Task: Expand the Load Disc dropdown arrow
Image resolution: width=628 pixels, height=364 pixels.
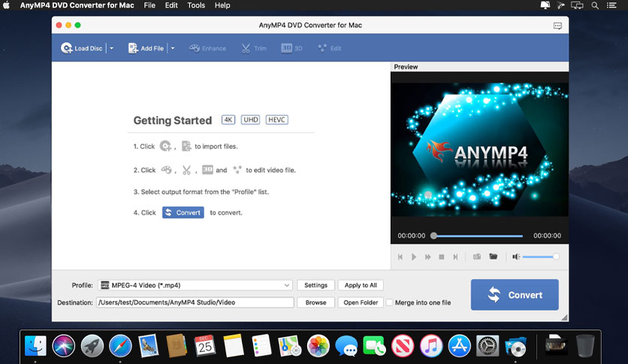Action: pyautogui.click(x=112, y=48)
